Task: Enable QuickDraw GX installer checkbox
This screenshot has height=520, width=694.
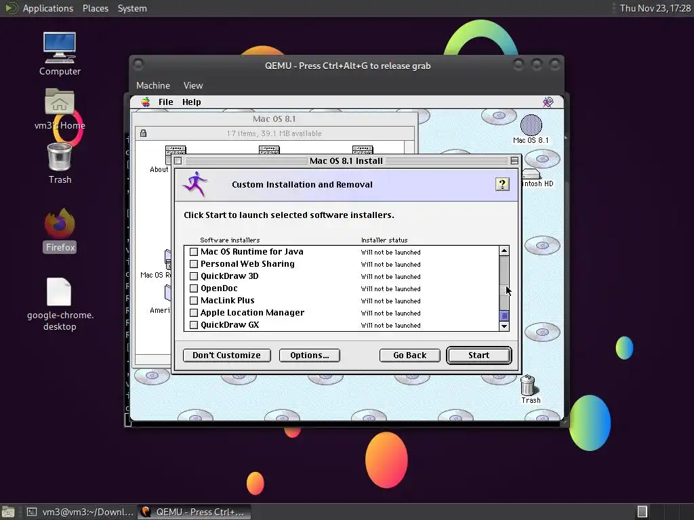Action: click(x=193, y=325)
